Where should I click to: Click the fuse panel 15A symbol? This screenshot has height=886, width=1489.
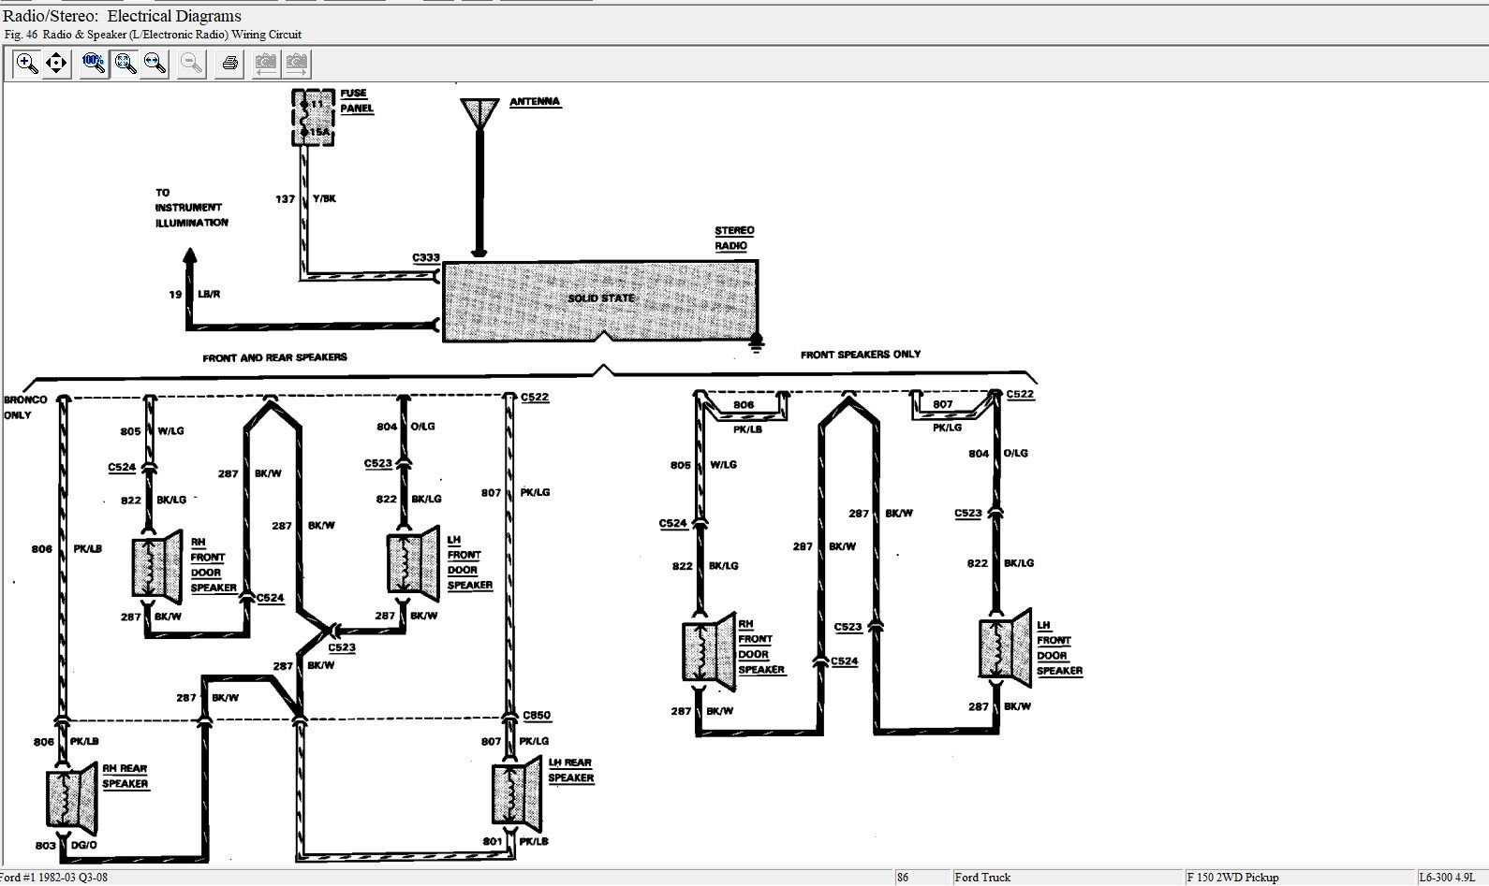pos(313,118)
